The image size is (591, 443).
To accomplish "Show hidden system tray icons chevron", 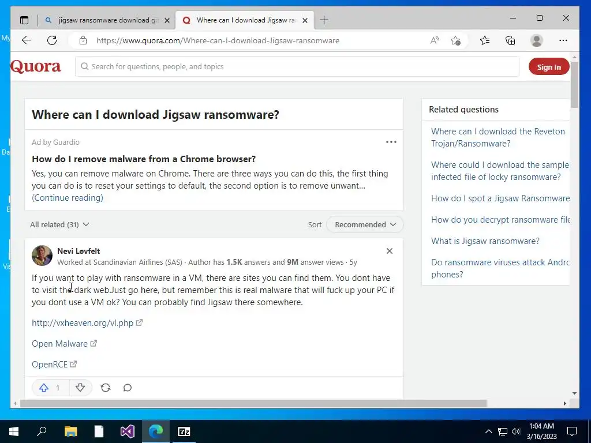I will point(488,431).
